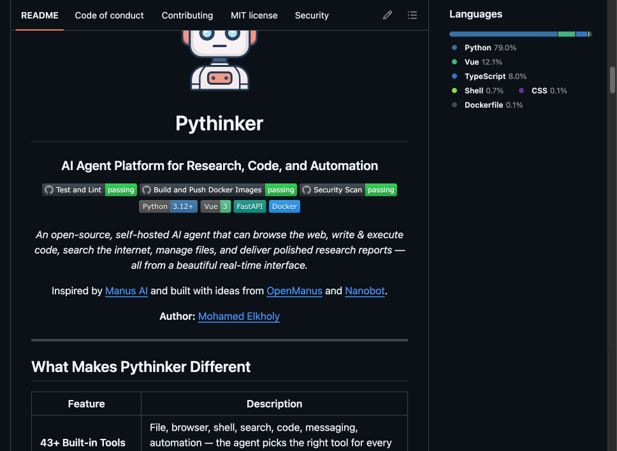Screen dimensions: 617x451
Task: Click the pencil icon to edit README
Action: 387,15
